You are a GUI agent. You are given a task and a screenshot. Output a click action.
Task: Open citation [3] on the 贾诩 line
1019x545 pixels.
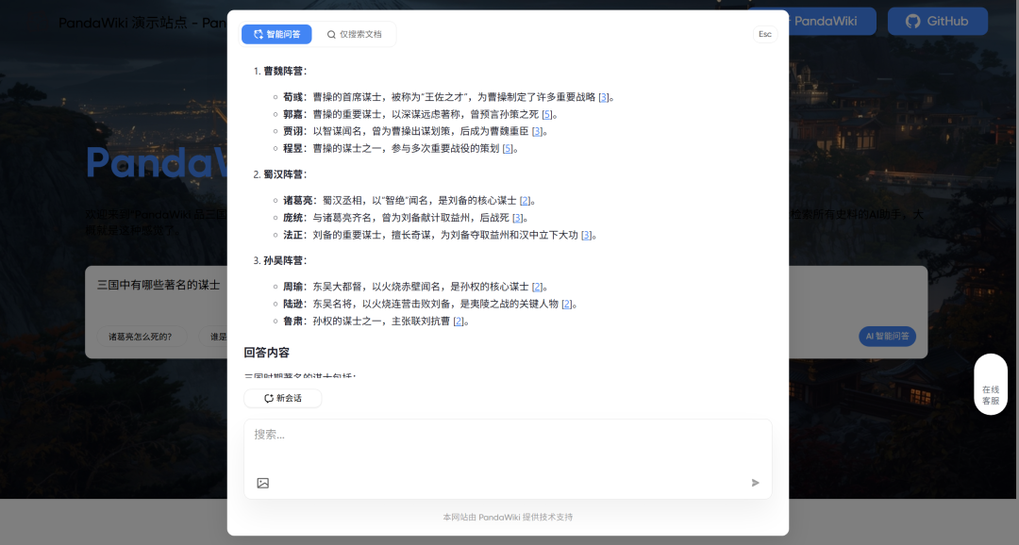tap(537, 132)
